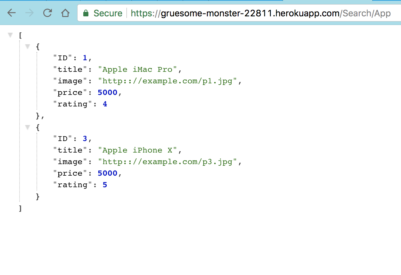Select the ID value 1
The height and width of the screenshot is (275, 401).
pos(85,58)
